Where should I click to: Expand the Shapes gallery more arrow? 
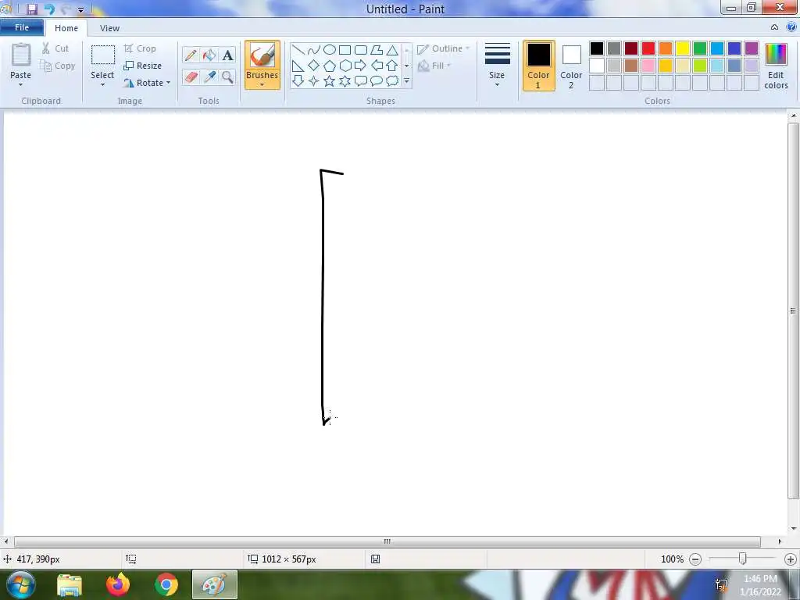[x=406, y=80]
